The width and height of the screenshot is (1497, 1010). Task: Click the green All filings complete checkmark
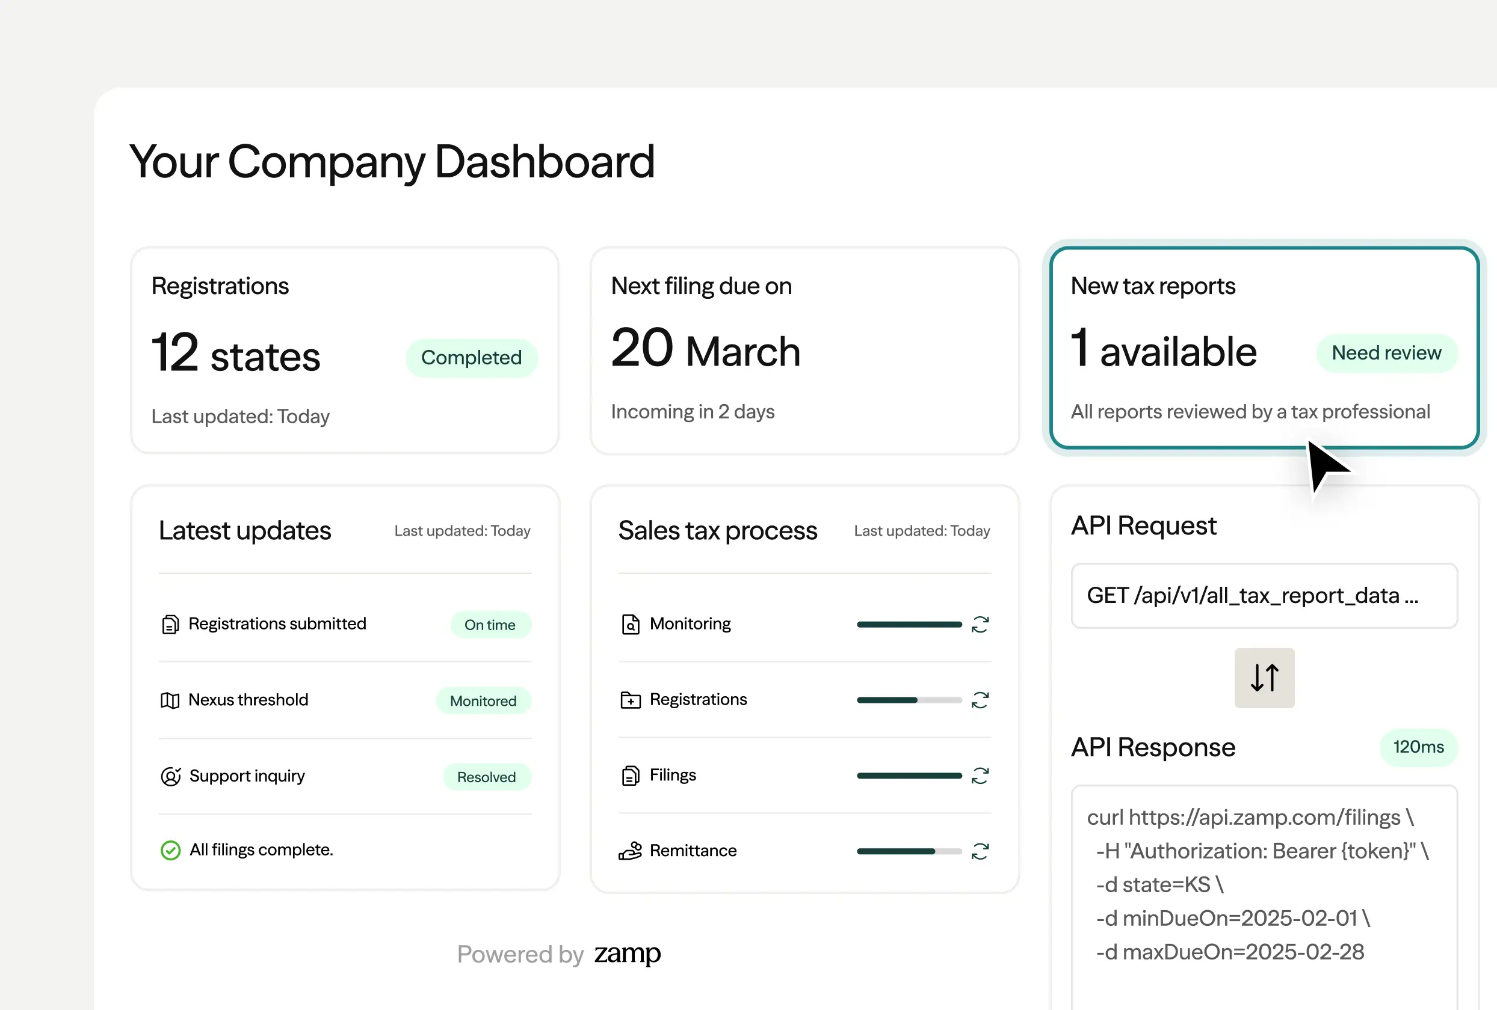(170, 850)
